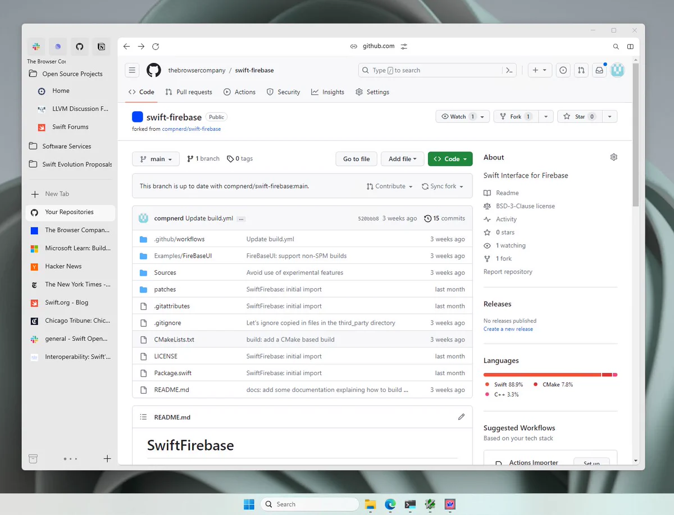Viewport: 674px width, 515px height.
Task: Open the Star lists dropdown arrow
Action: point(609,116)
